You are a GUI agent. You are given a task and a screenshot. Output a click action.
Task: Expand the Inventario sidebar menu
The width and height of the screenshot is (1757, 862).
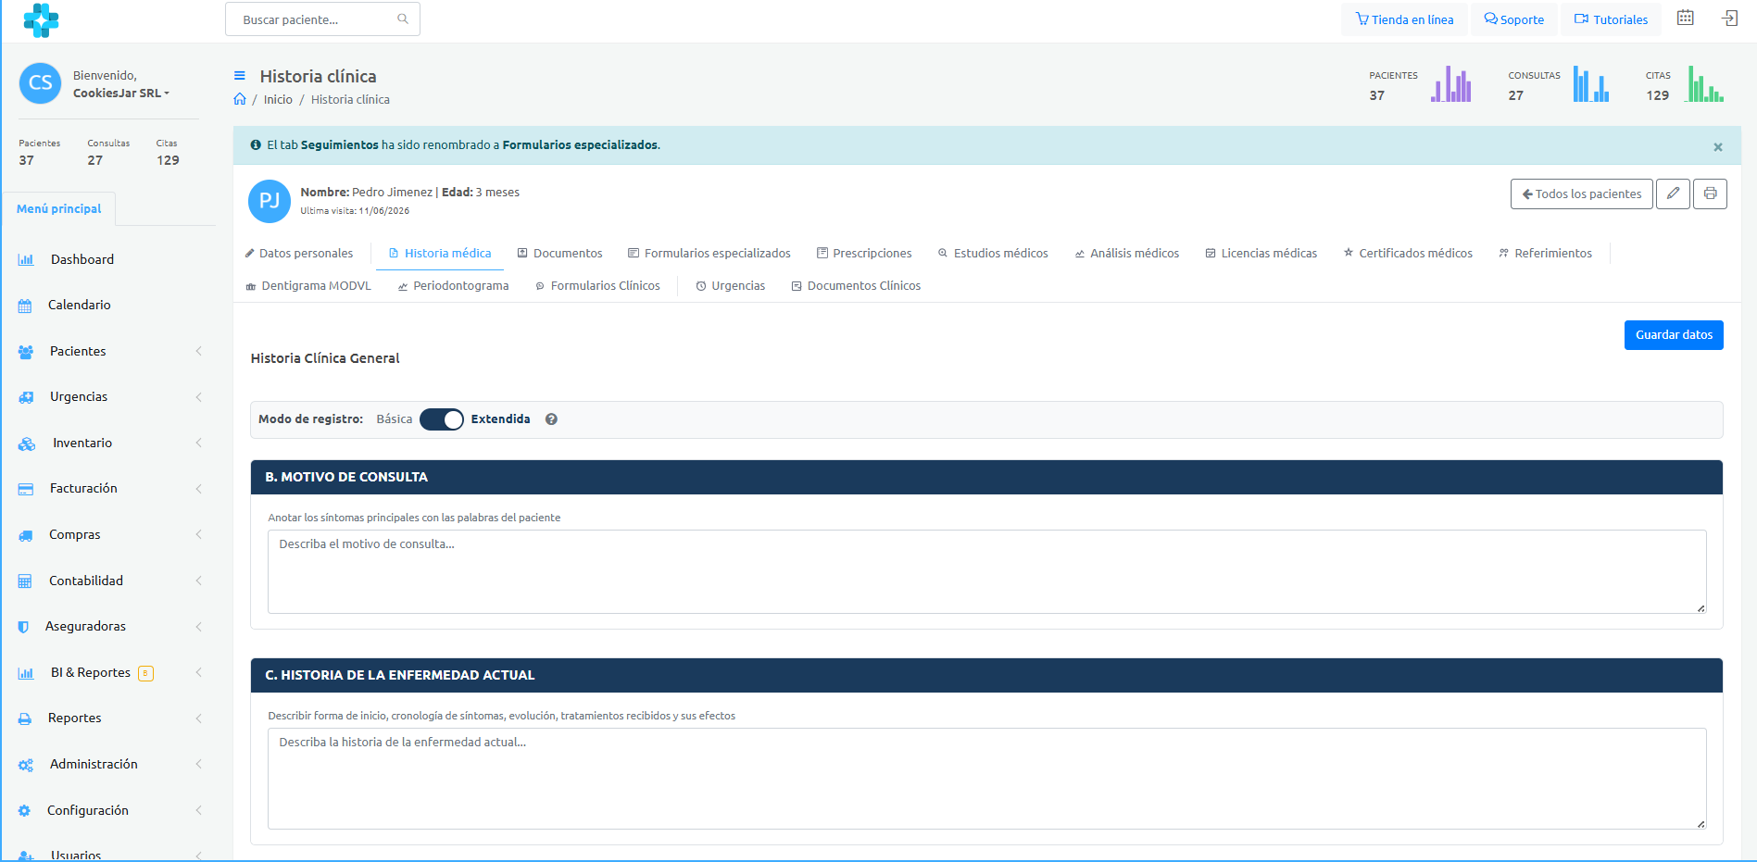click(x=111, y=443)
